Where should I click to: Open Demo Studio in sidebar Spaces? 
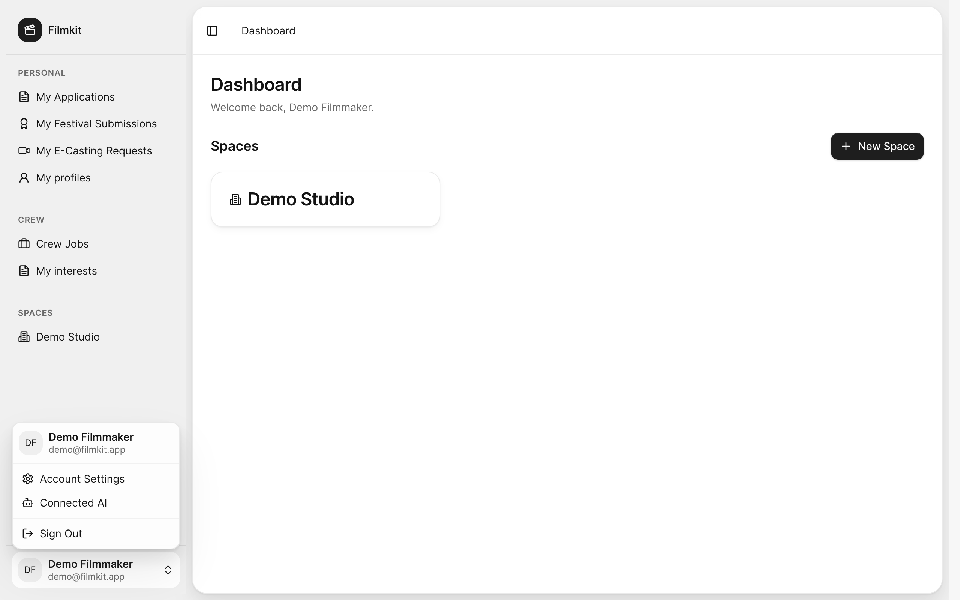pyautogui.click(x=96, y=336)
